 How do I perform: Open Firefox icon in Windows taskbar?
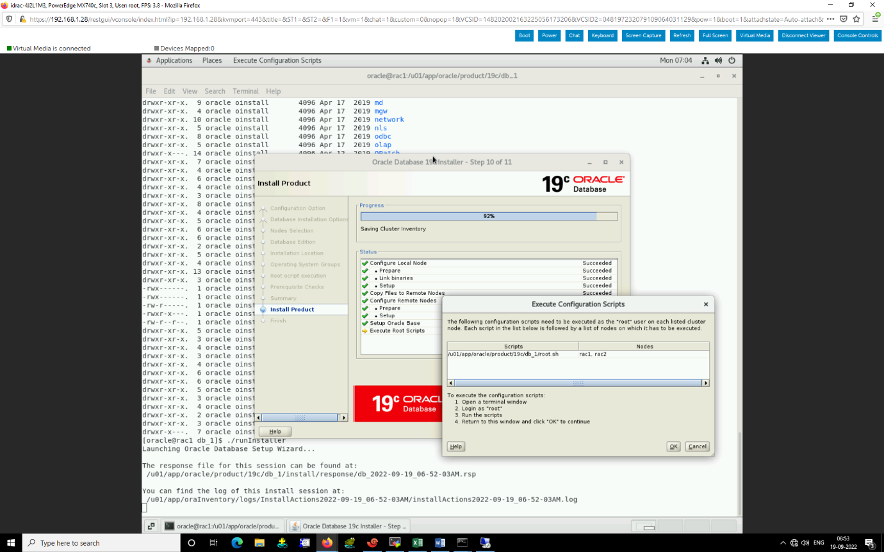coord(327,543)
